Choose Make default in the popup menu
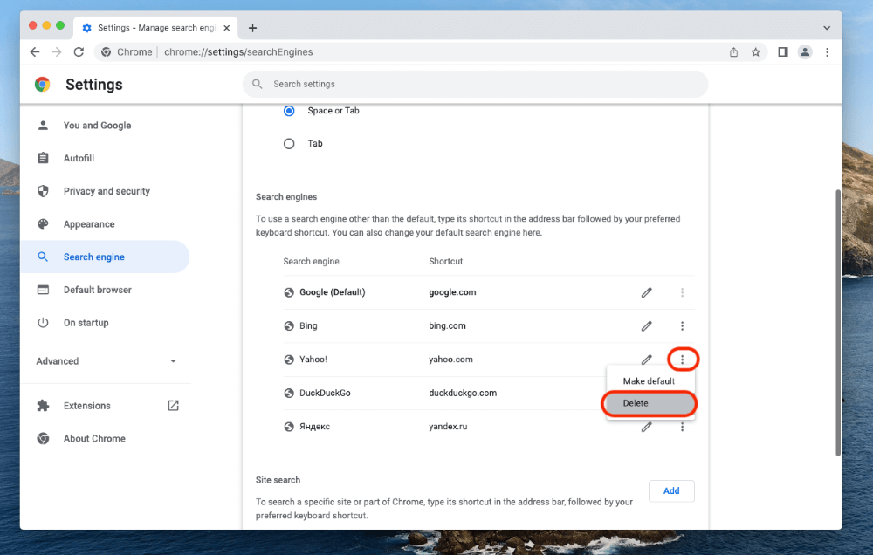The height and width of the screenshot is (555, 873). (649, 381)
